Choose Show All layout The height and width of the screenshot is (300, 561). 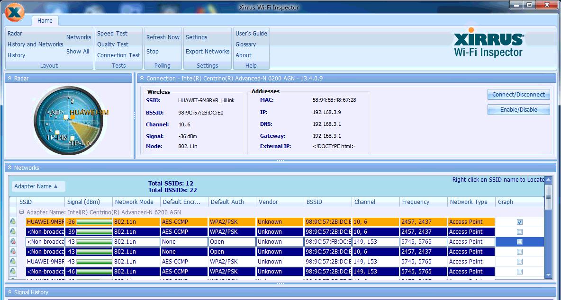(x=78, y=52)
